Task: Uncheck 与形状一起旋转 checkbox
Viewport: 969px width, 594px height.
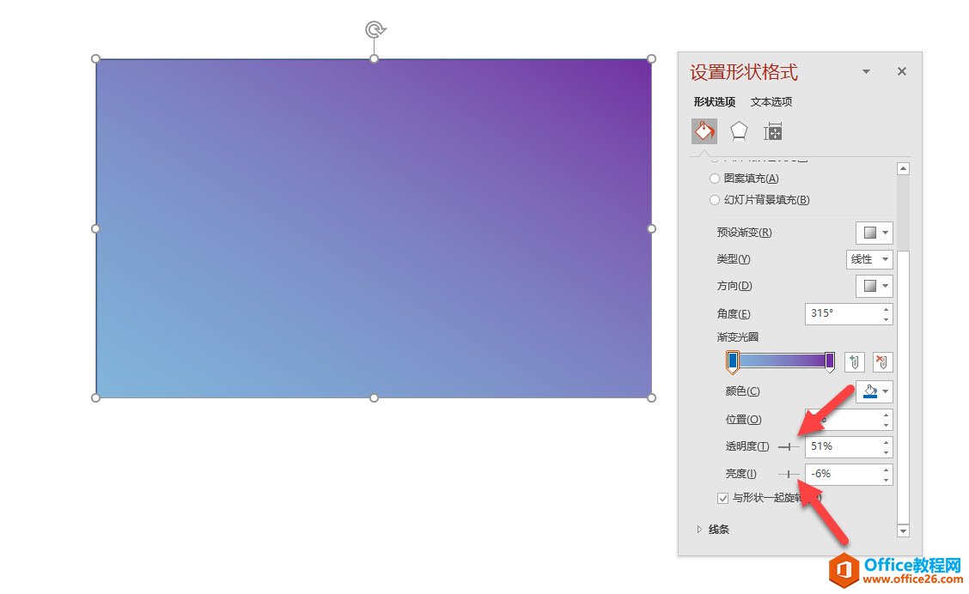Action: click(722, 498)
